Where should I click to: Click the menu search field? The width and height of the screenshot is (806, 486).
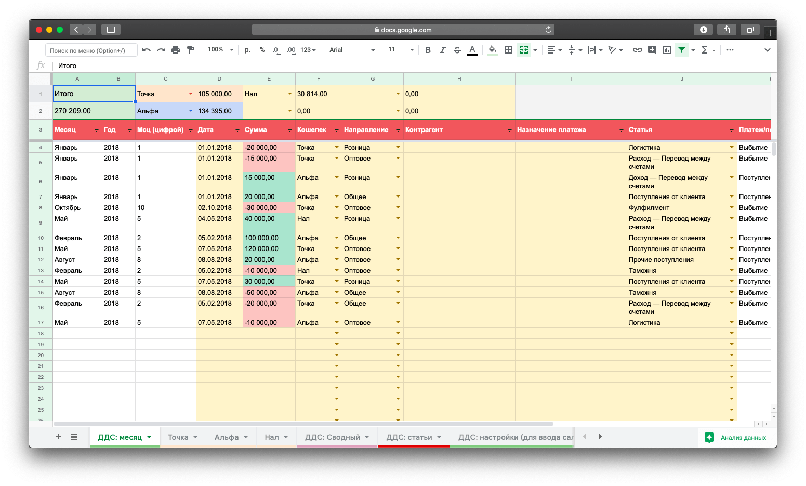tap(91, 50)
